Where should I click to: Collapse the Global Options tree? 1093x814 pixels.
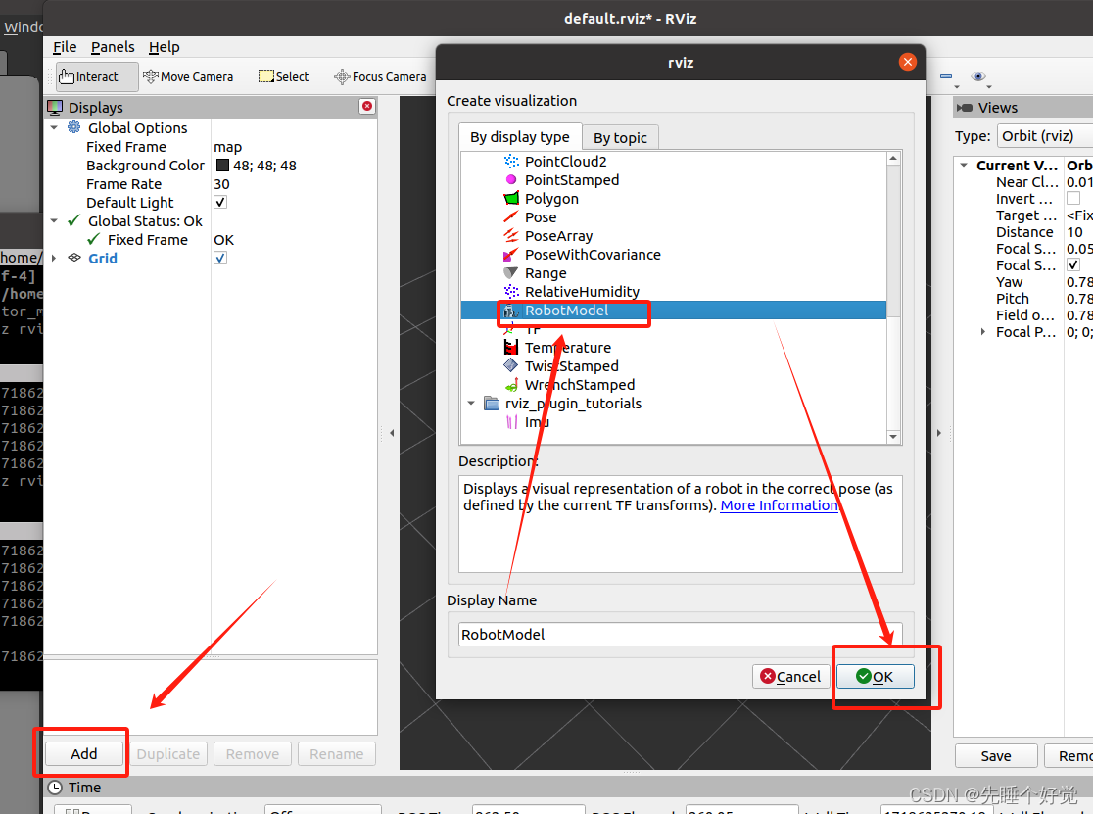coord(55,128)
